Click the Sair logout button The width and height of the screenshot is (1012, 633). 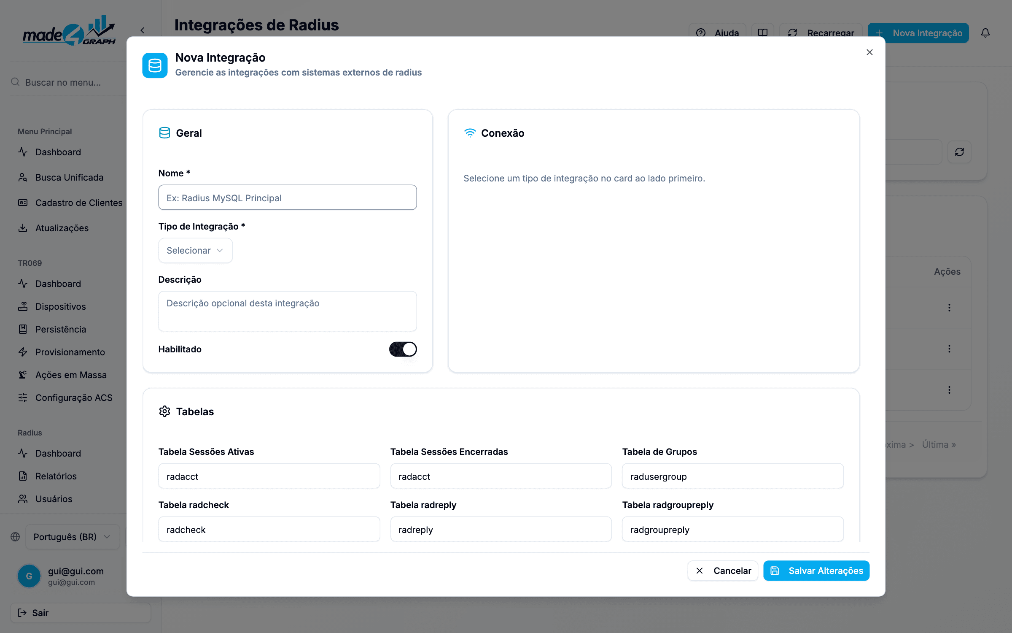pyautogui.click(x=80, y=613)
